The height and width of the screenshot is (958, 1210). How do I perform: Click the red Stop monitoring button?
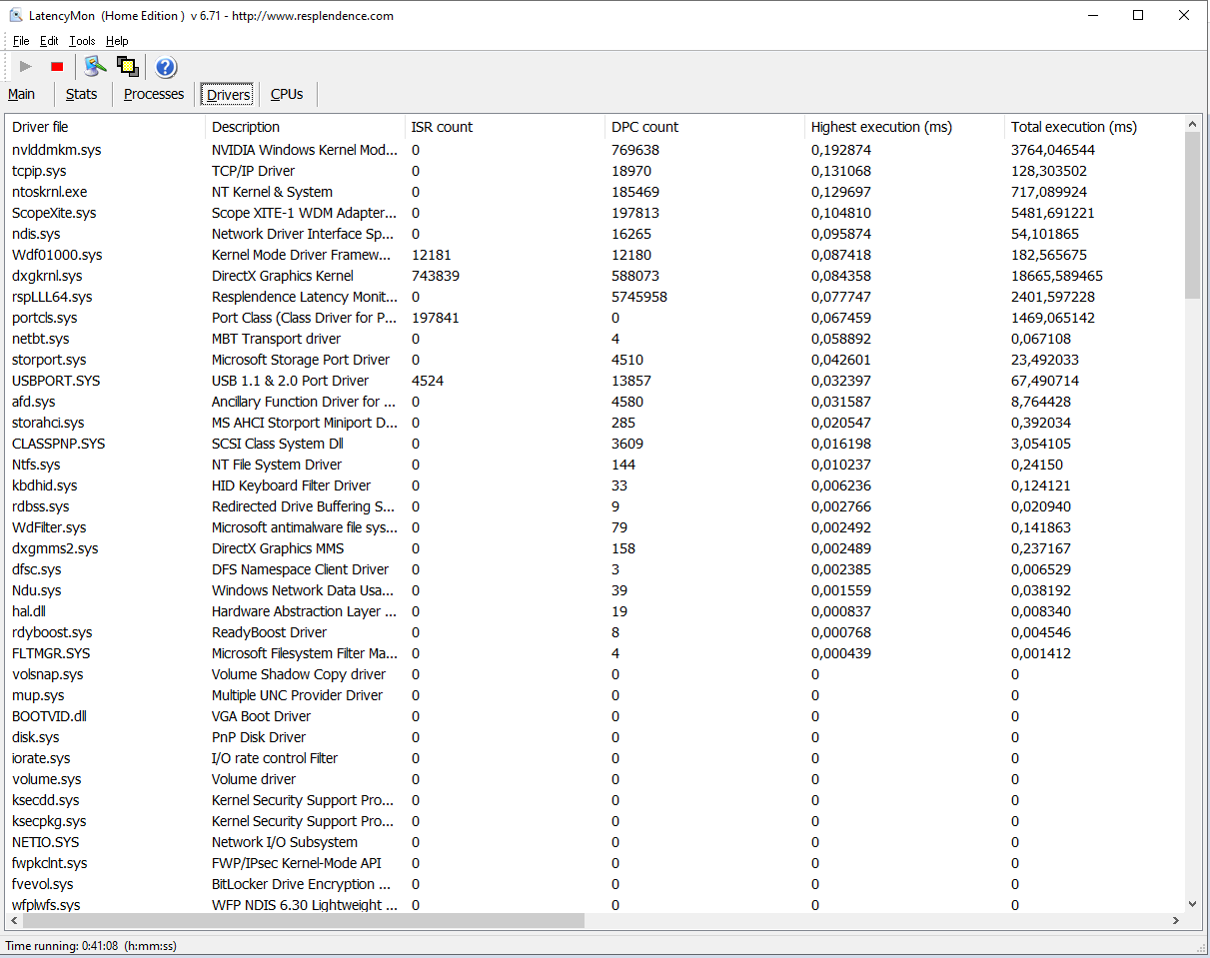pos(57,67)
